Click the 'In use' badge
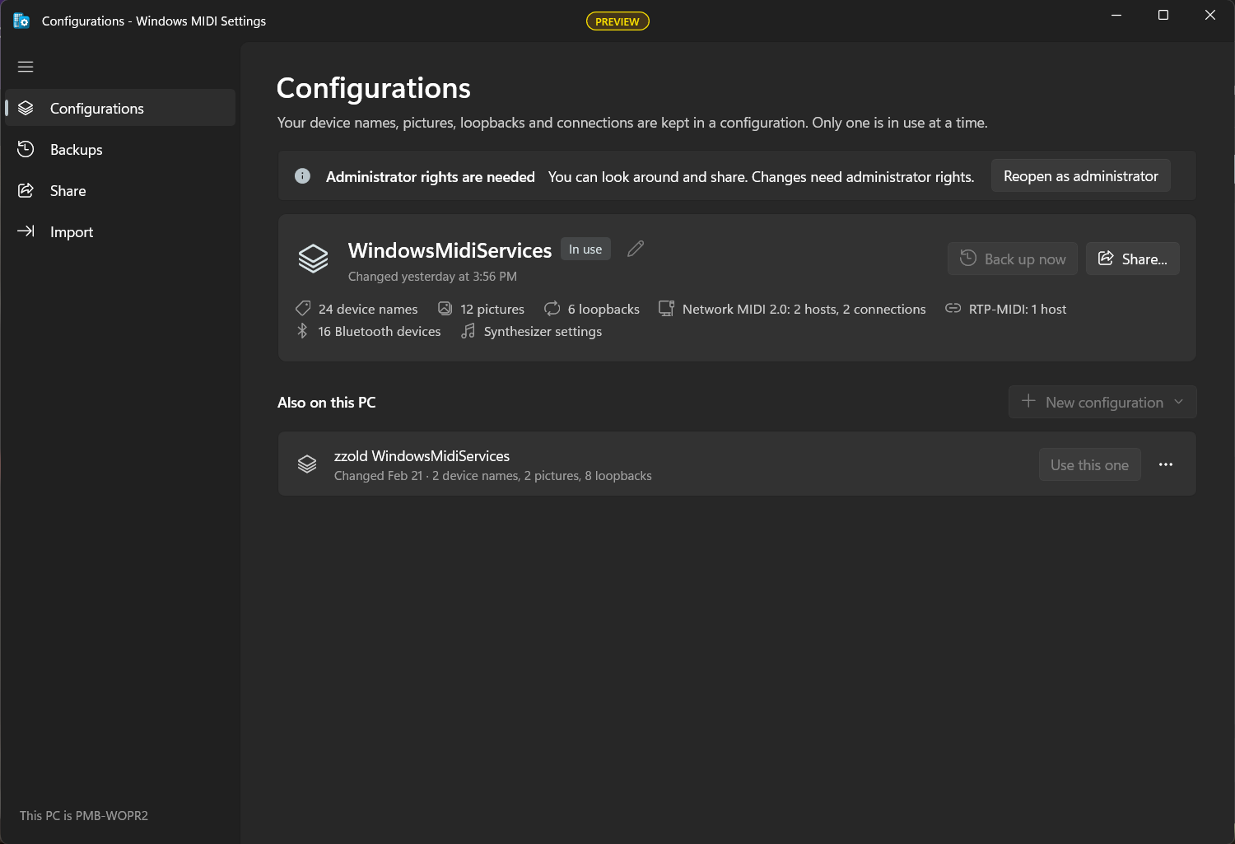This screenshot has height=844, width=1235. click(585, 249)
